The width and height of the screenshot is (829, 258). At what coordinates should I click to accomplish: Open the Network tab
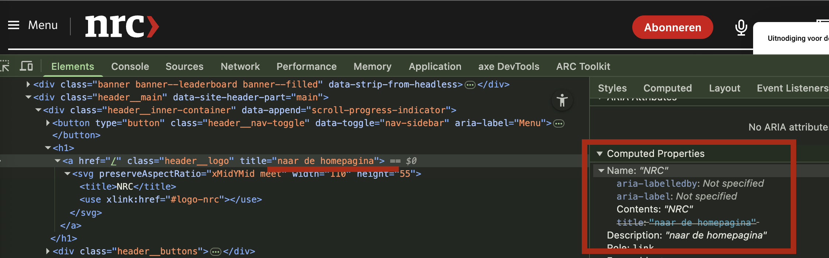[x=240, y=67]
